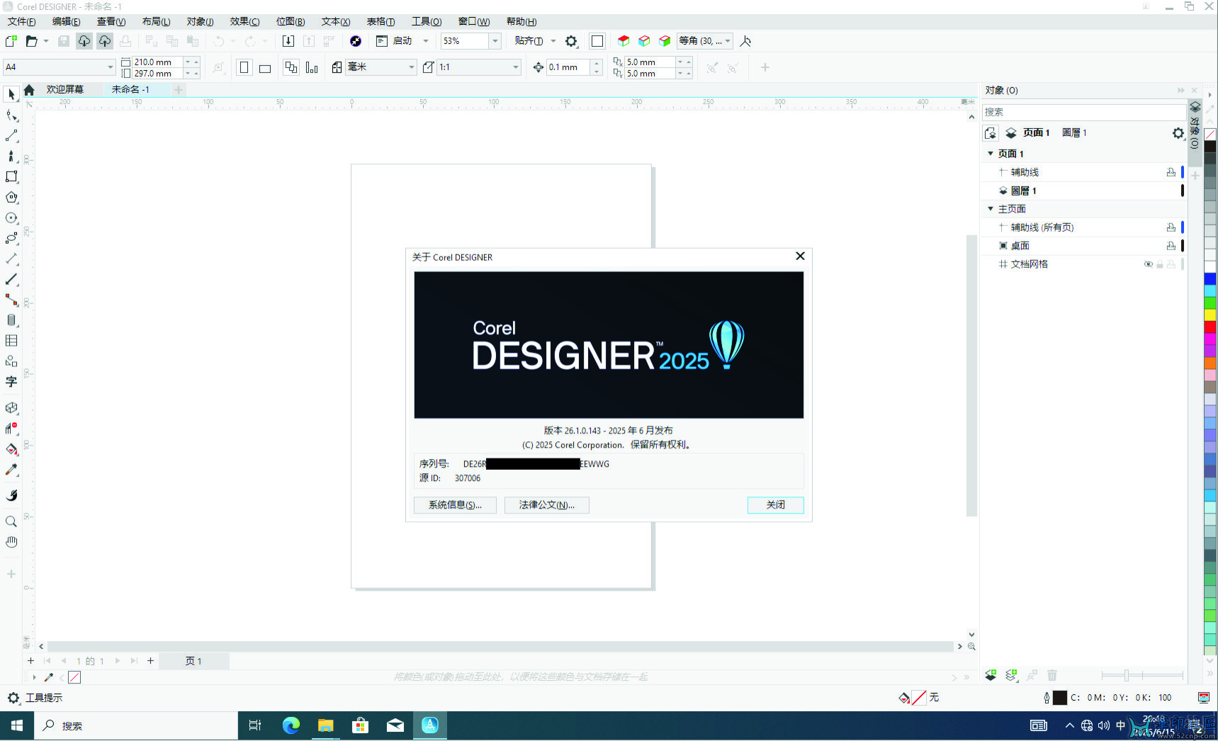The height and width of the screenshot is (741, 1218).
Task: Select the Pick tool in toolbox
Action: click(x=11, y=94)
